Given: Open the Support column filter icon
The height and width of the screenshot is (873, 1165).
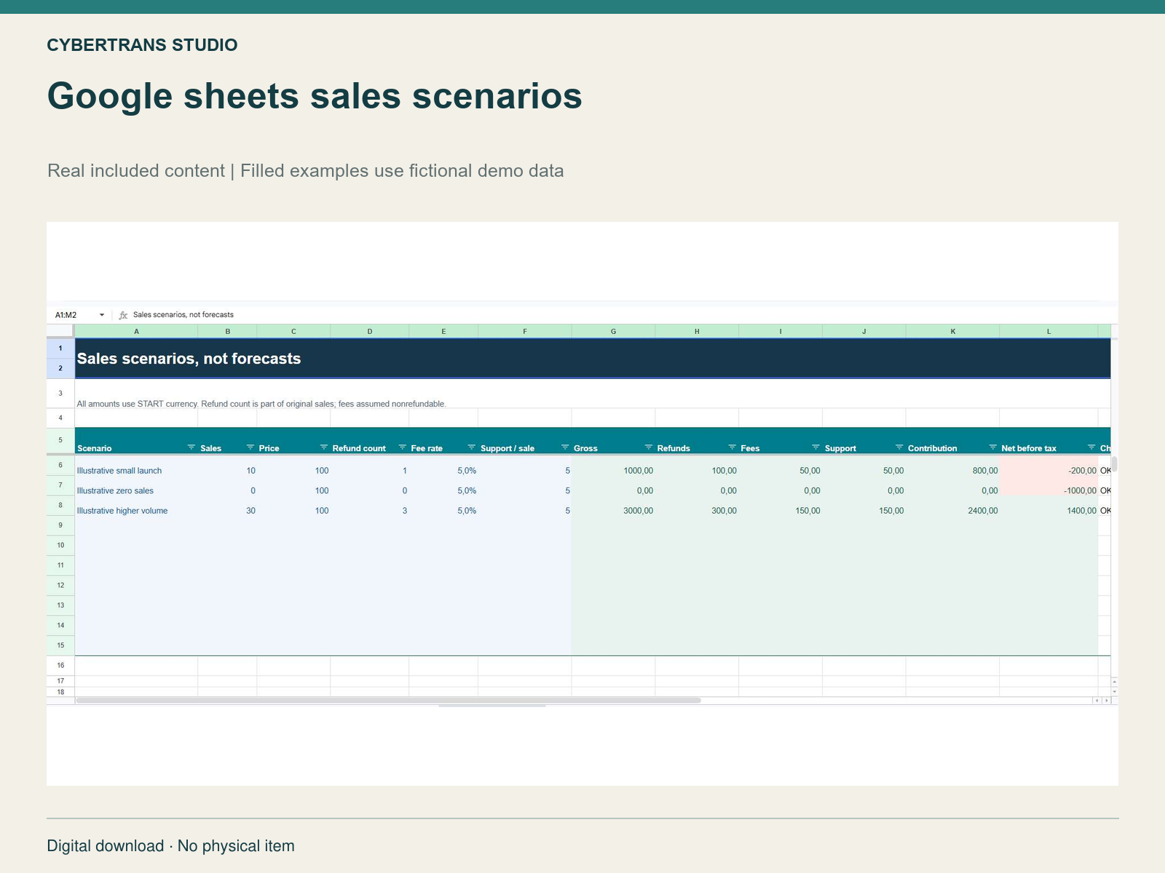Looking at the screenshot, I should pyautogui.click(x=899, y=447).
